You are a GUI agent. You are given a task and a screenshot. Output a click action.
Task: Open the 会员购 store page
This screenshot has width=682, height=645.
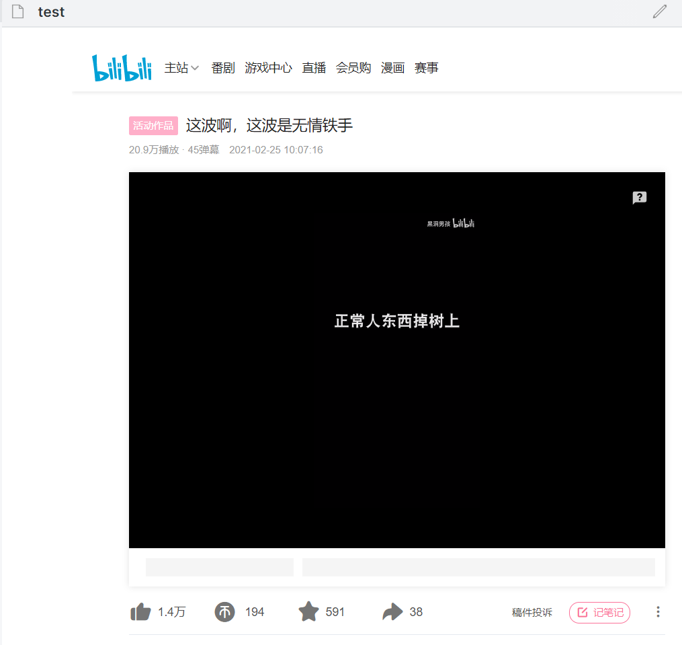coord(353,67)
